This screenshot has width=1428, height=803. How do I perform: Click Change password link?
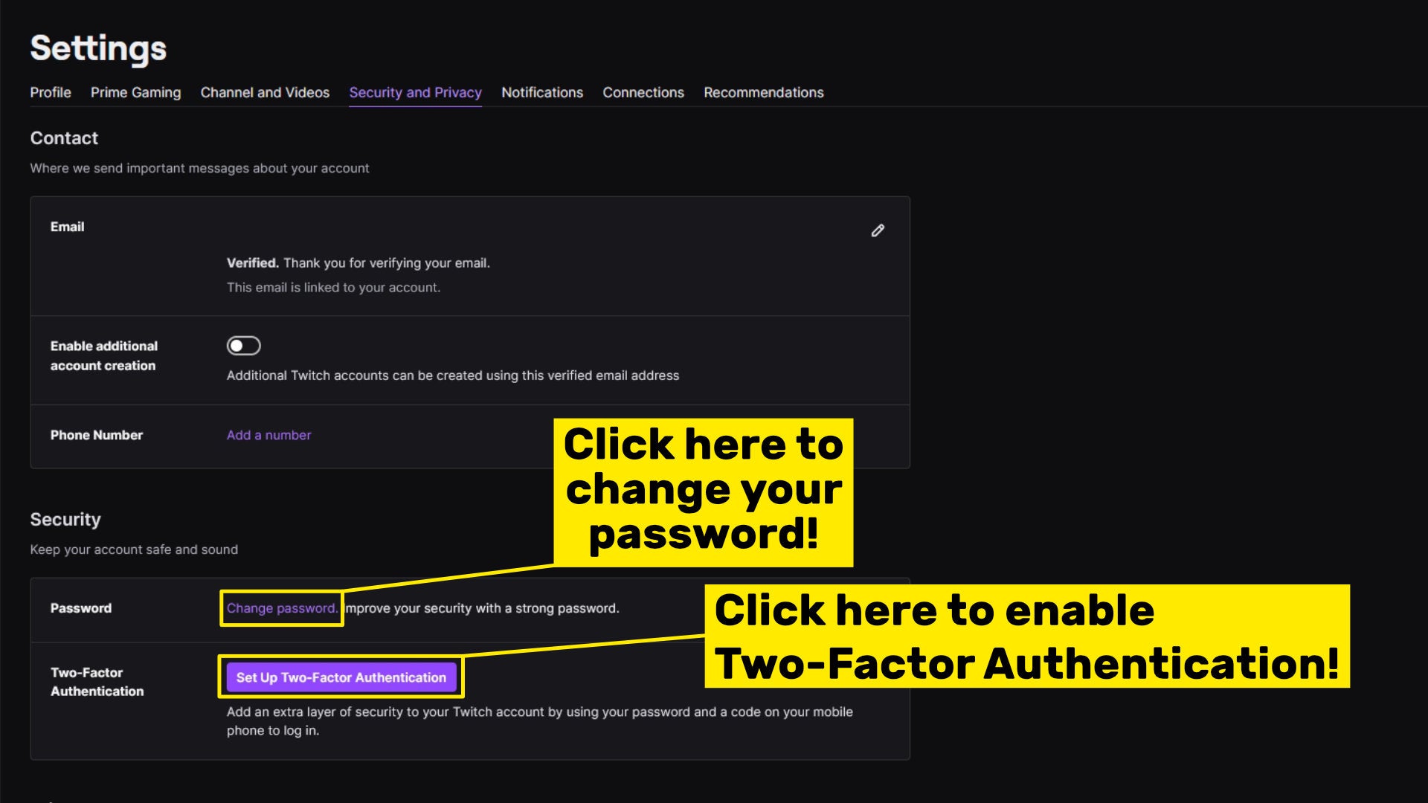point(280,608)
